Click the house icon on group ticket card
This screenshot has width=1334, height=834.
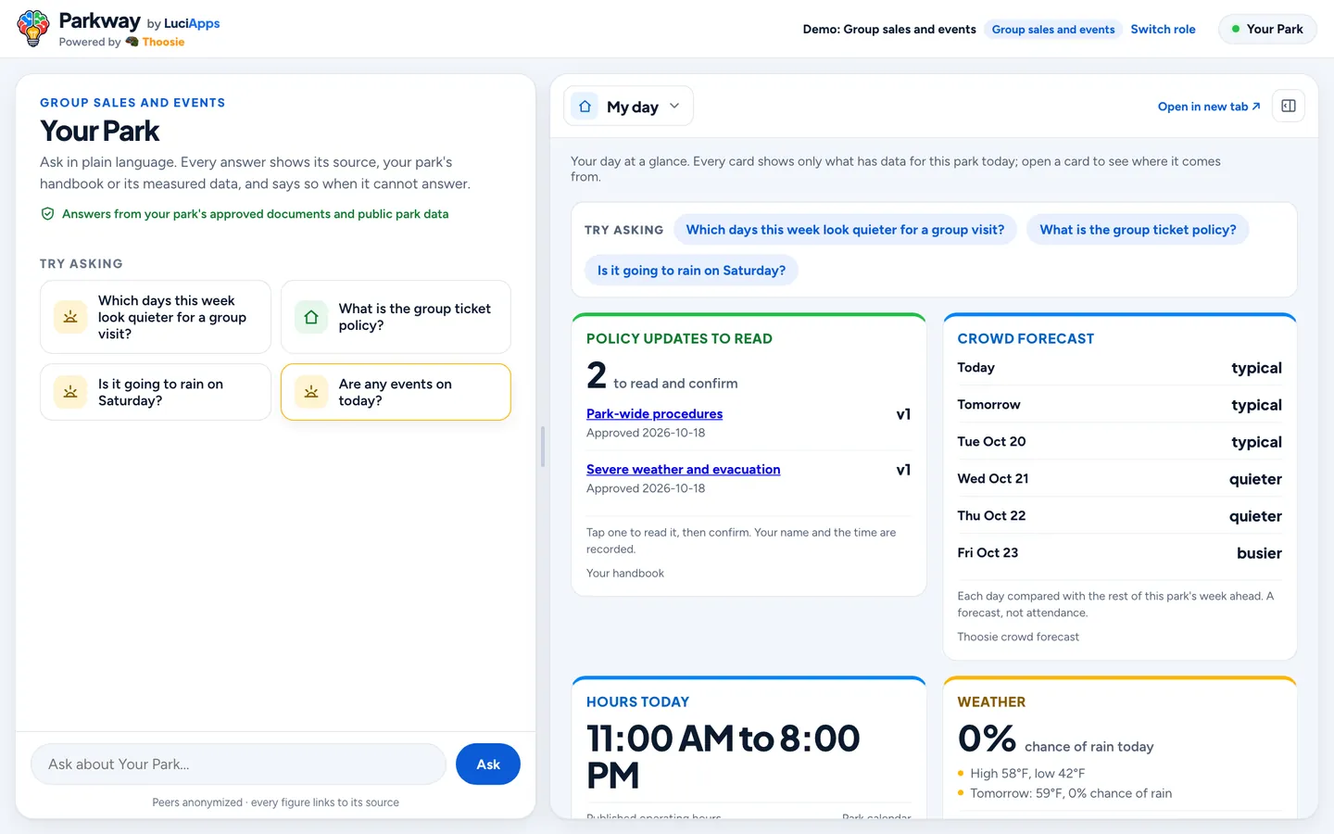coord(311,317)
